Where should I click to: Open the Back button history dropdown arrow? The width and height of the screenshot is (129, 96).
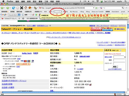[4, 8]
